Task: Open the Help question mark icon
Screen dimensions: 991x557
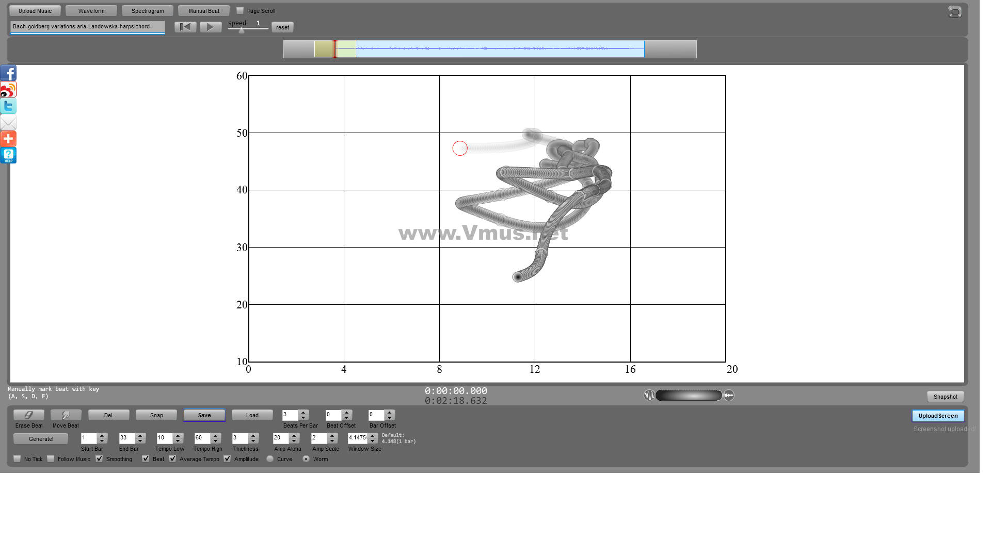Action: (8, 155)
